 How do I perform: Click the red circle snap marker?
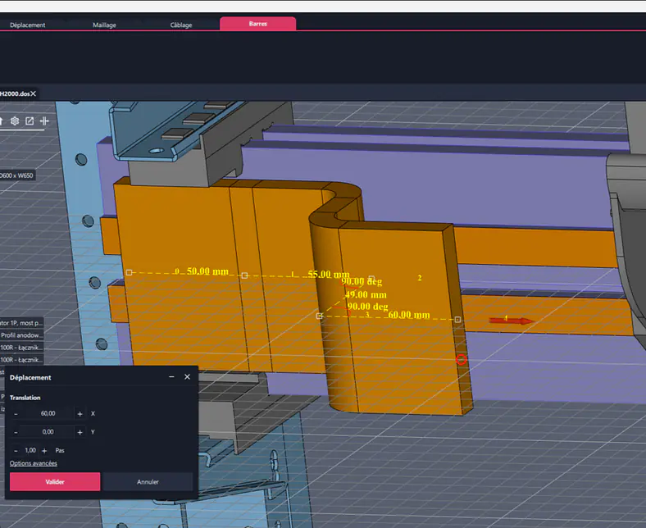[x=461, y=359]
